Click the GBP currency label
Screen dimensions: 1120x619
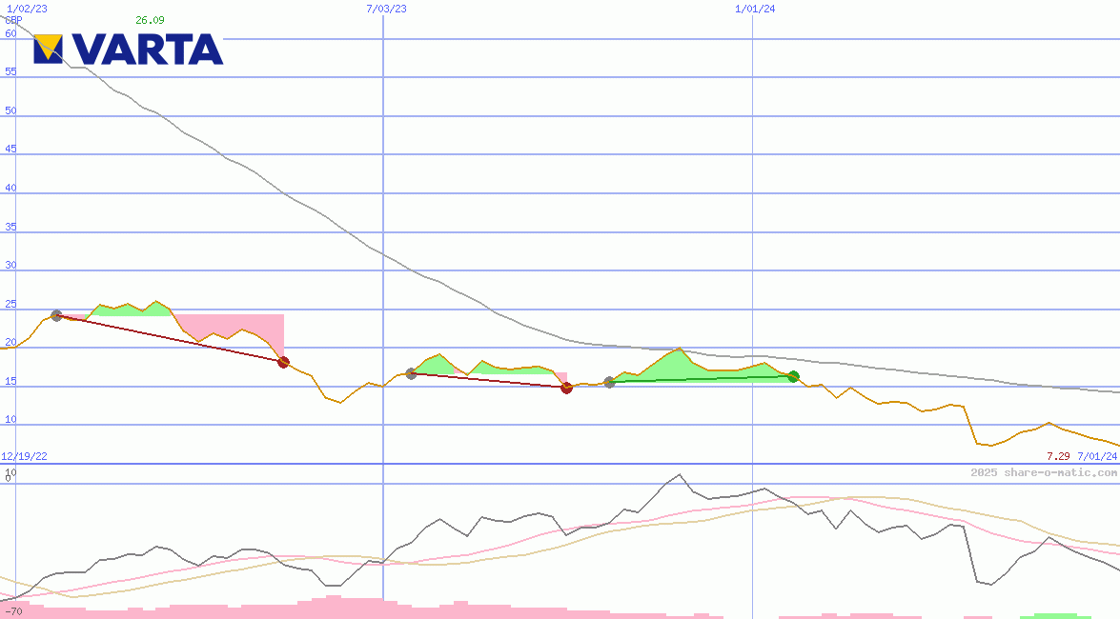pyautogui.click(x=13, y=20)
